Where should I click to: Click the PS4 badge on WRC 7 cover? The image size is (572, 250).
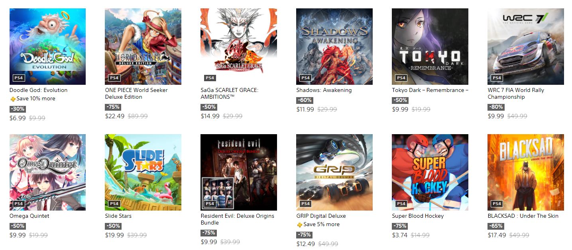pyautogui.click(x=497, y=78)
